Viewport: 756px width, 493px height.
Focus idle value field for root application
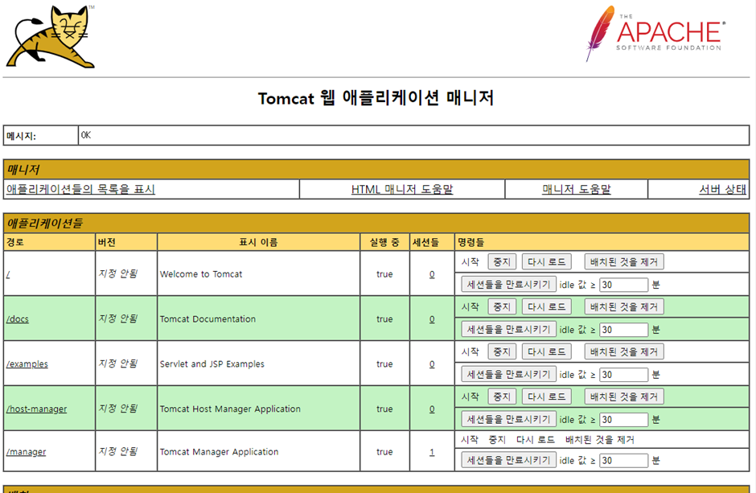click(623, 285)
